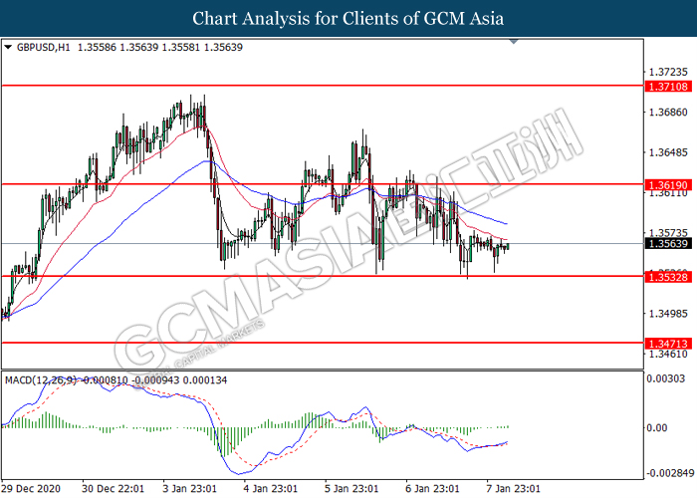Click the 1.36860 price axis value
The width and height of the screenshot is (697, 498).
coord(668,112)
